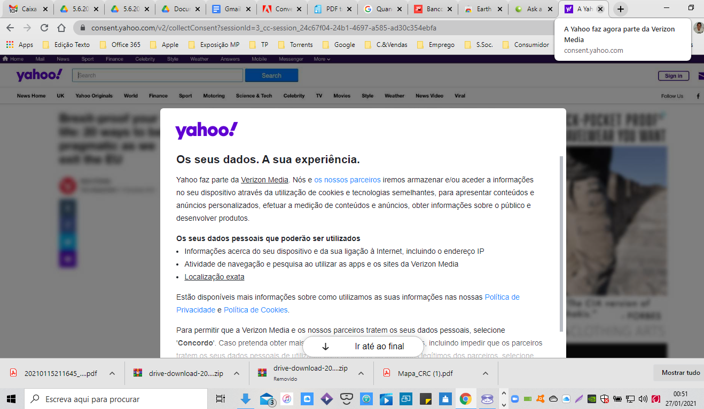Image resolution: width=704 pixels, height=409 pixels.
Task: Go to browser home page icon
Action: (61, 28)
